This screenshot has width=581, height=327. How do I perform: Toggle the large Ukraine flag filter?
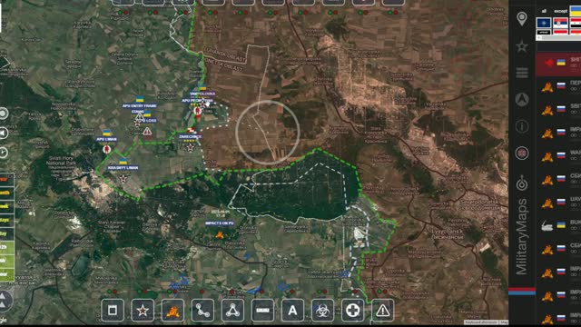576,11
